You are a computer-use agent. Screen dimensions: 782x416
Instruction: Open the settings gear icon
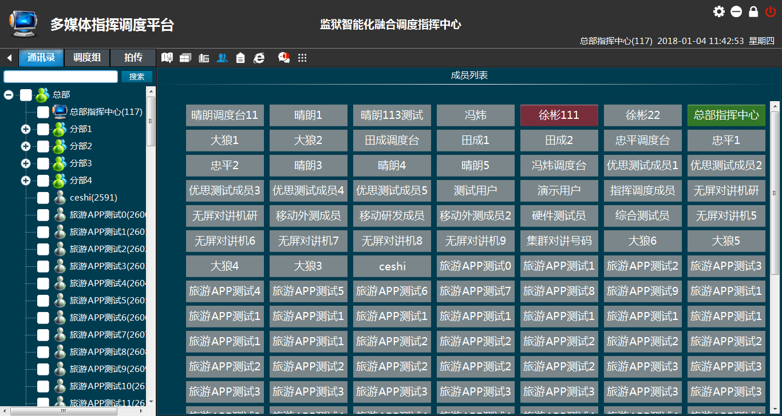(718, 11)
